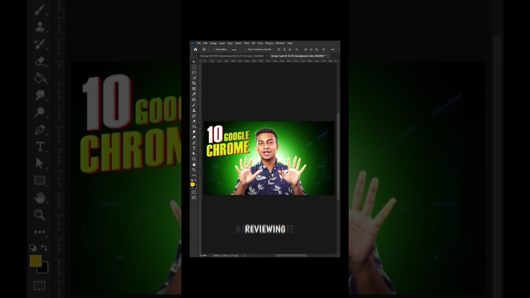Select the Lasso tool
The height and width of the screenshot is (298, 530).
(x=193, y=72)
